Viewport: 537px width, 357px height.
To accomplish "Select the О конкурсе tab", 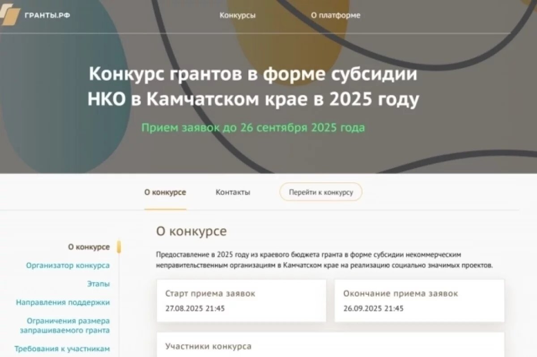I will coord(165,192).
